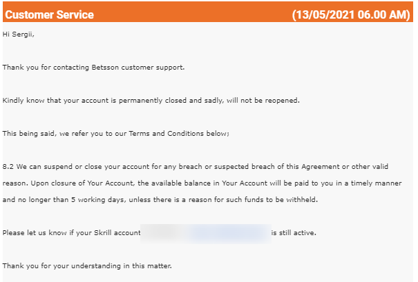Viewport: 418px width, 282px height.
Task: Click the word Betsson in the message
Action: tap(105, 68)
